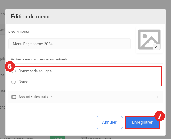Focus the Menu Bagelcorner 2024 name field

[x=69, y=44]
